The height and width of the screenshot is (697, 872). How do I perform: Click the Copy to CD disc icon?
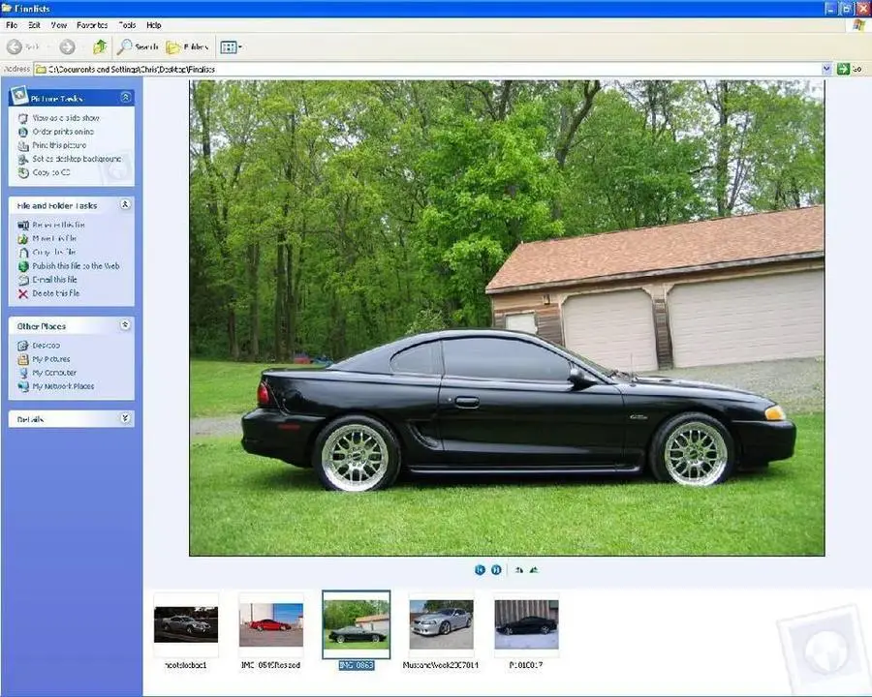(23, 173)
